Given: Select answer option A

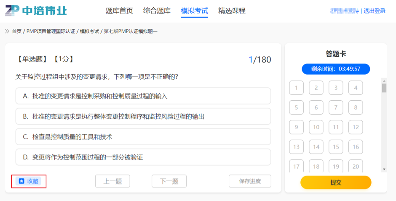Looking at the screenshot, I should (143, 96).
